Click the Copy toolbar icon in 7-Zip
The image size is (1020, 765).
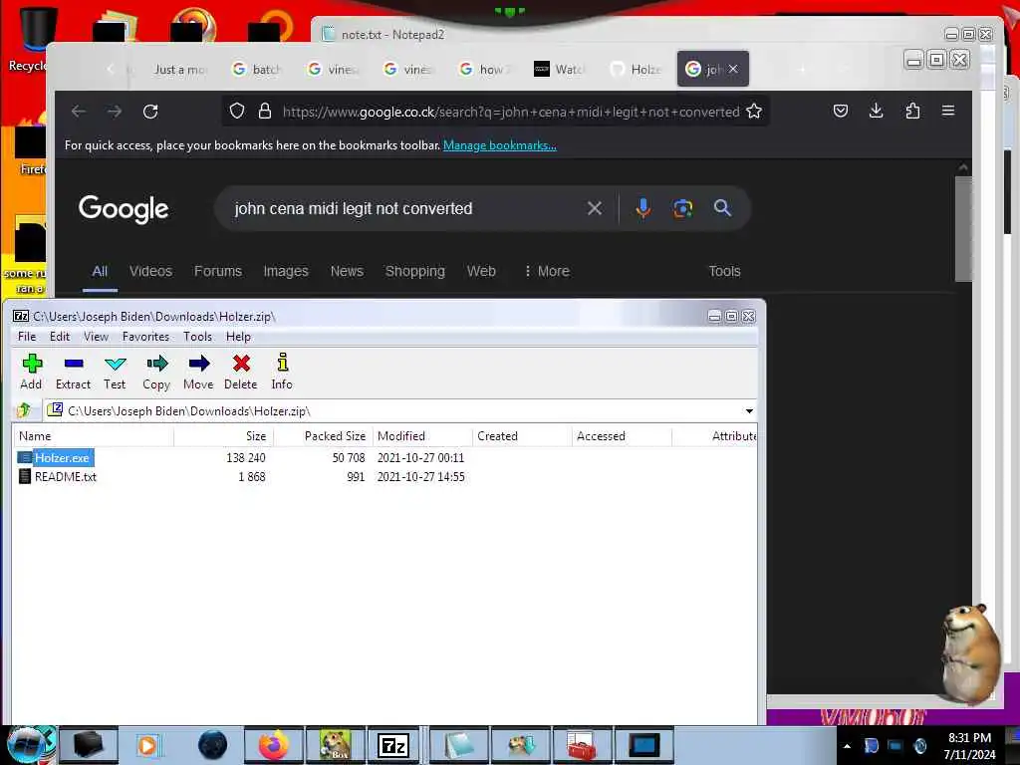point(156,372)
